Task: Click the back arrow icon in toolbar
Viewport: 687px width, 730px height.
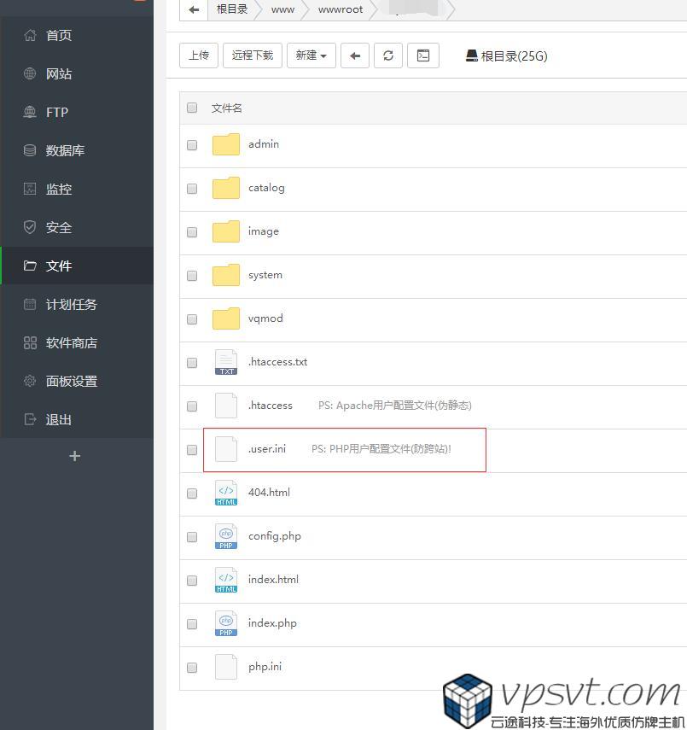Action: pos(355,55)
